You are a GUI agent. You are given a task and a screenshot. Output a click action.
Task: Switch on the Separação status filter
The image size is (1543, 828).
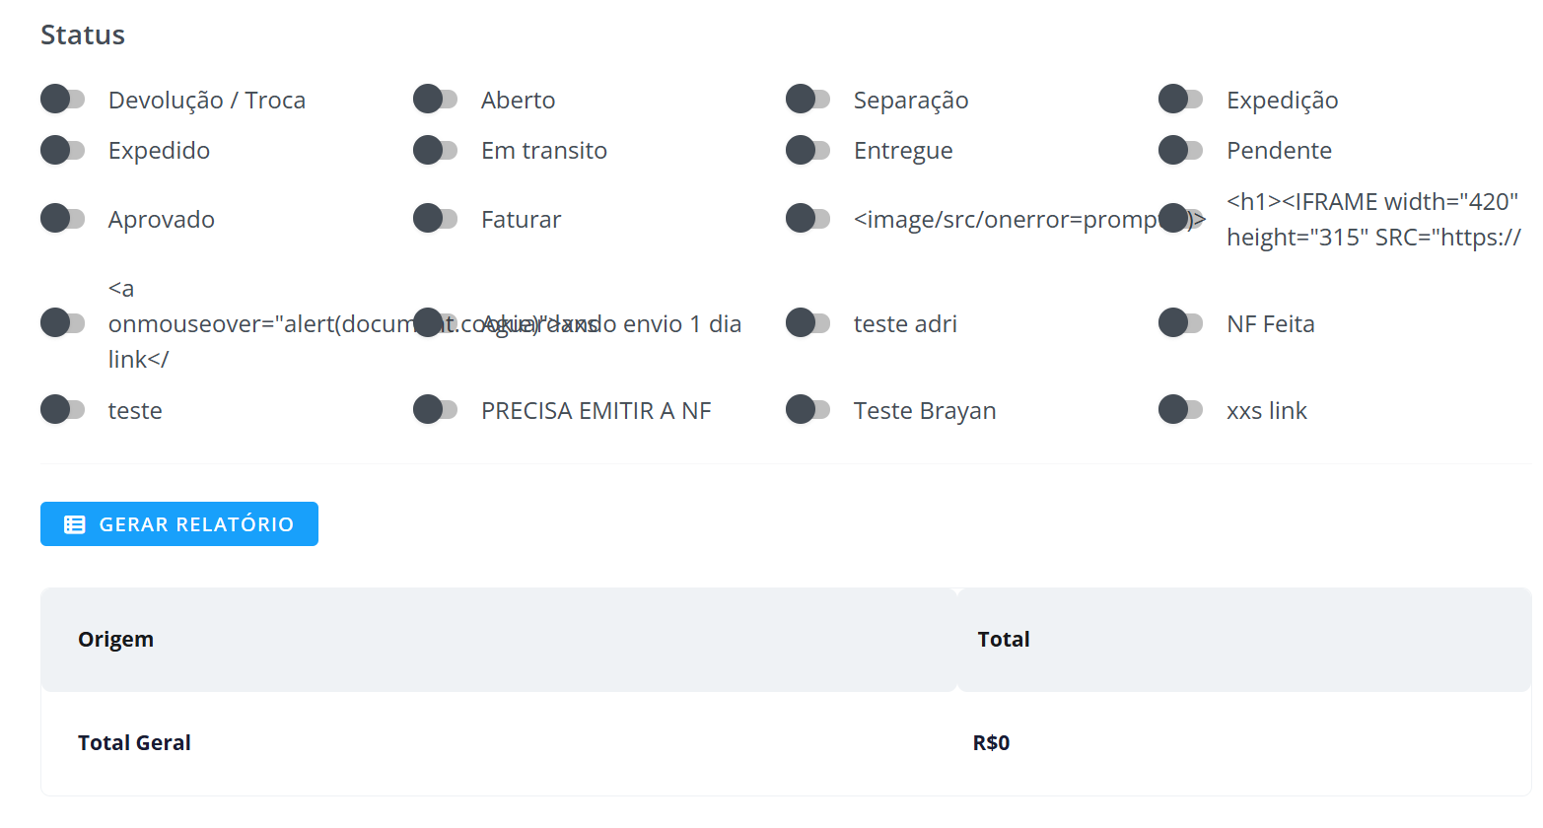point(808,100)
